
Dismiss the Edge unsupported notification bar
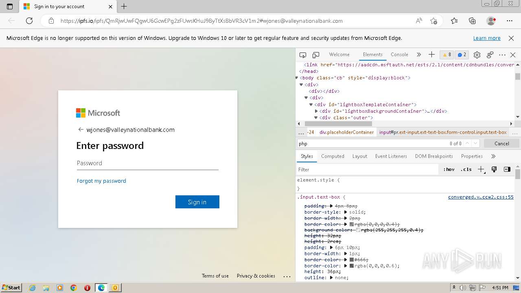click(511, 38)
